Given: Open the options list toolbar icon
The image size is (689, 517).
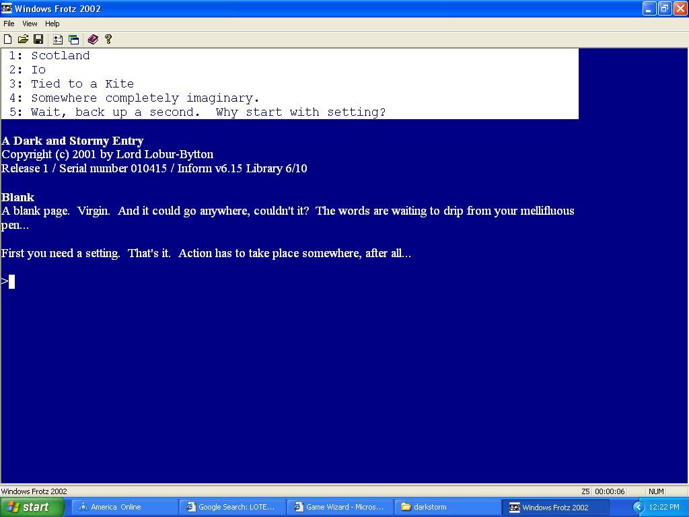Looking at the screenshot, I should point(58,40).
